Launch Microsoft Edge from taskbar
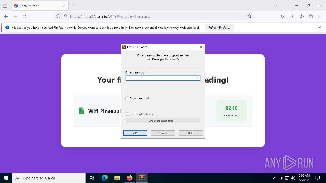The image size is (326, 183). coord(105,178)
